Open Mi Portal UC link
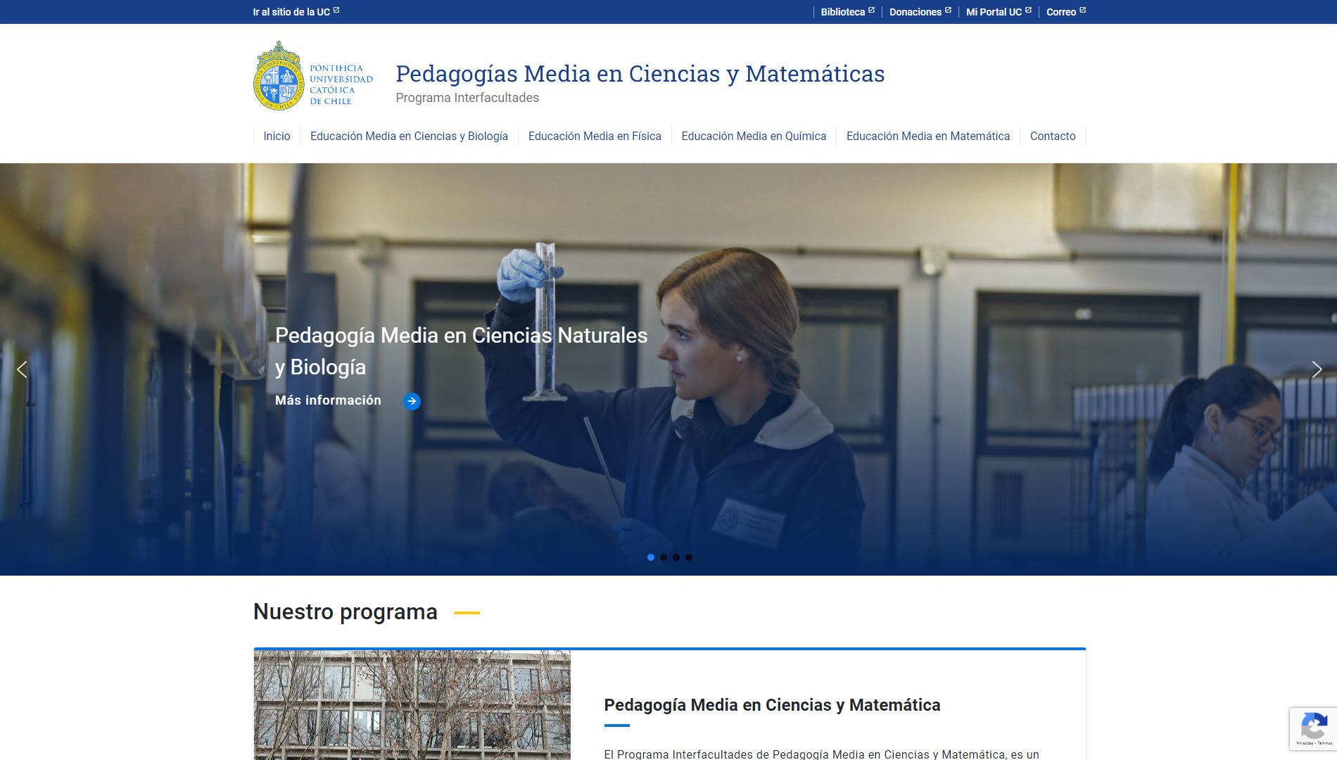The image size is (1337, 760). point(999,12)
